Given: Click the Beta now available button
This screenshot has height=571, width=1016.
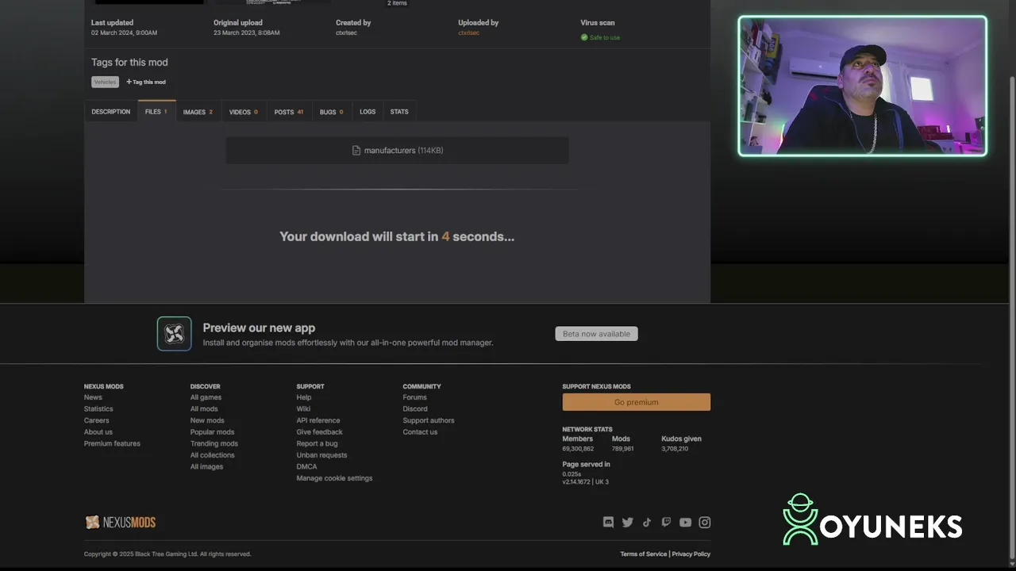Looking at the screenshot, I should 596,334.
